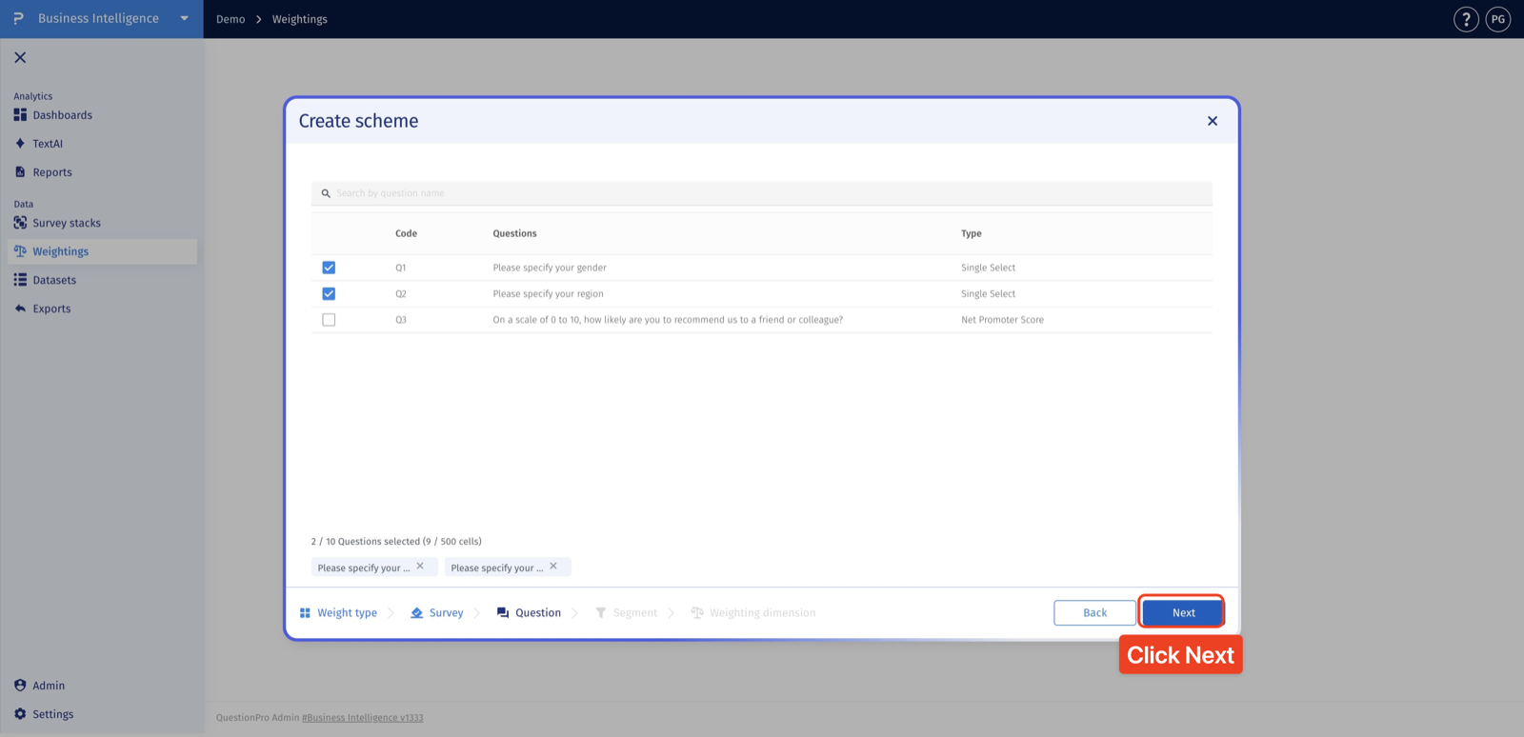The height and width of the screenshot is (737, 1524).
Task: Open the Business Intelligence v1333 link
Action: 363,718
